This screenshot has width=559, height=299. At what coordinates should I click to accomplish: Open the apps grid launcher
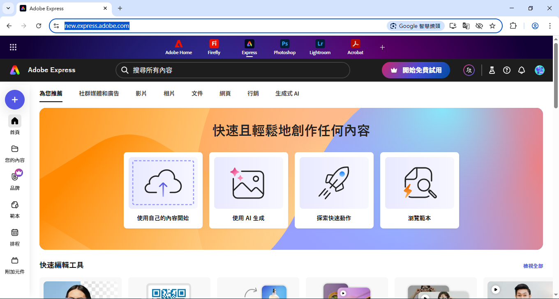[13, 47]
